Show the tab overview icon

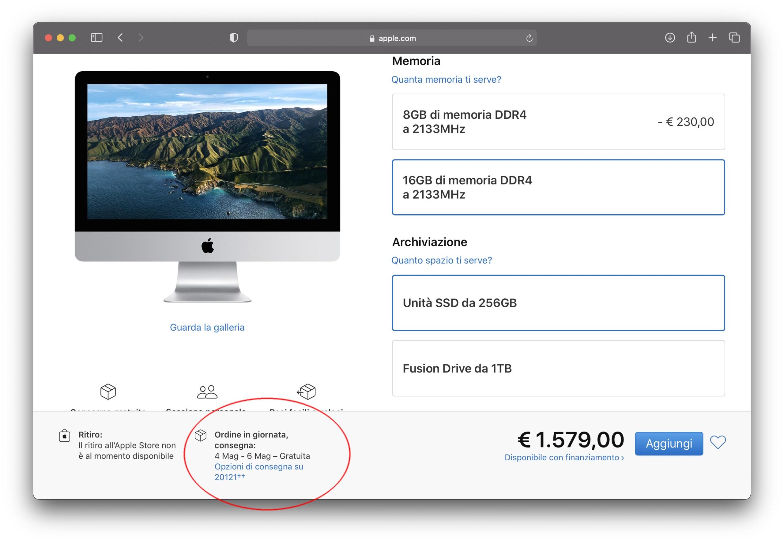[734, 38]
